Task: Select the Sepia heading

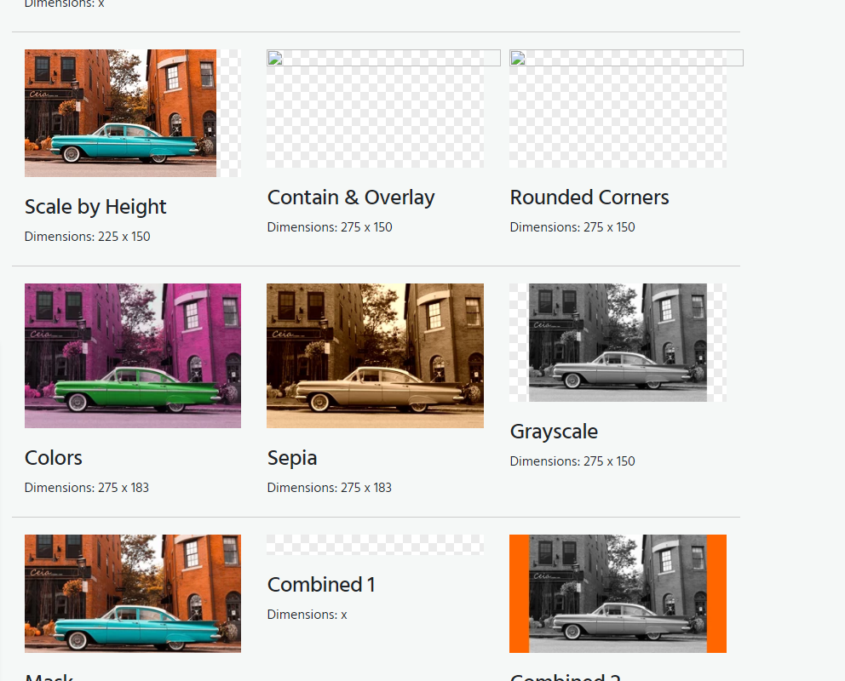Action: 292,458
